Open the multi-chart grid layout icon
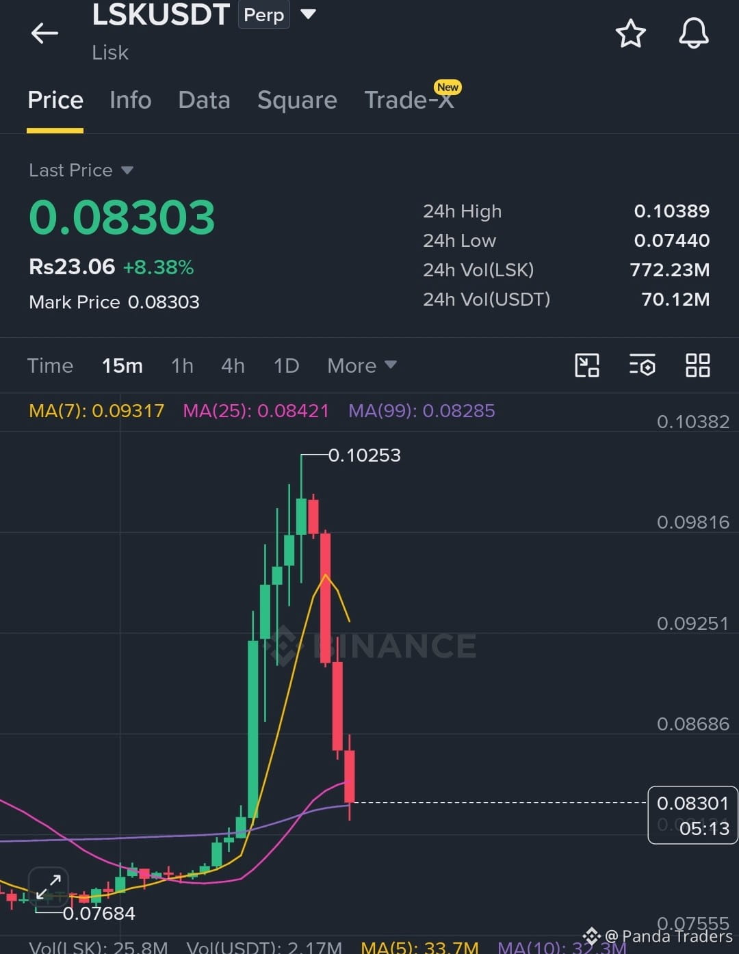 697,365
